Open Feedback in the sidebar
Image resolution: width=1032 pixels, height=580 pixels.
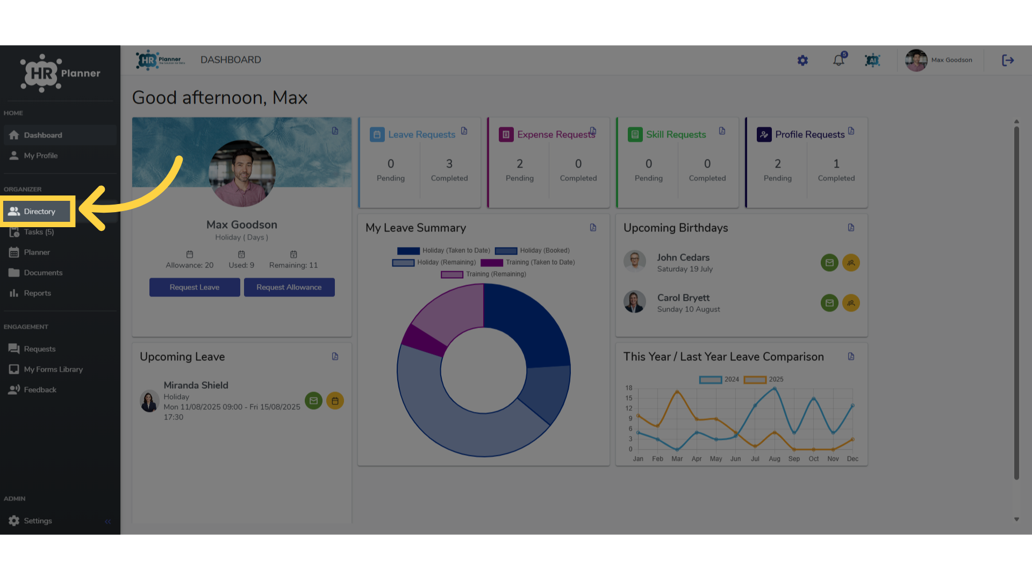pyautogui.click(x=60, y=390)
